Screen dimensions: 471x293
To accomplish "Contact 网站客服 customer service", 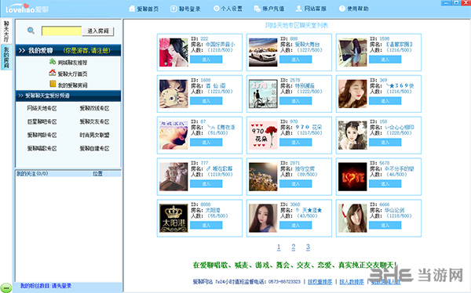I will 311,9.
